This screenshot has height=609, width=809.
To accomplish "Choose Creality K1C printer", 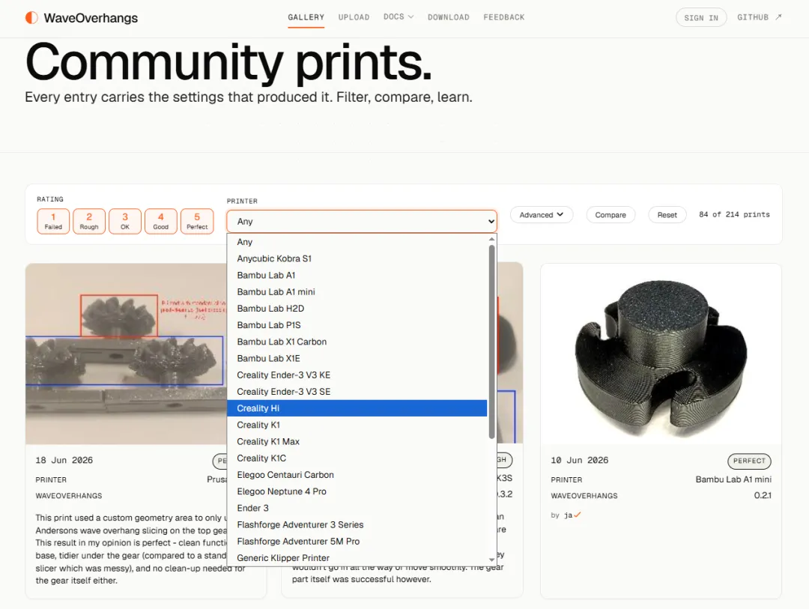I will click(x=357, y=458).
